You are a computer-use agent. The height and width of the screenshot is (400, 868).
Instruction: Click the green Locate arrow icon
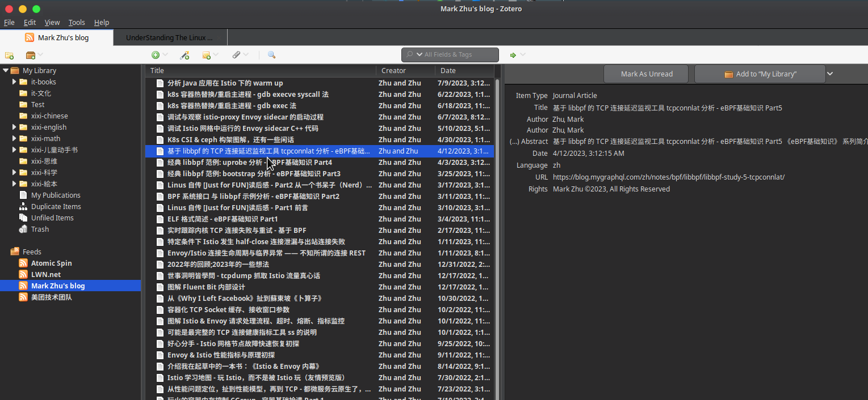pos(513,55)
